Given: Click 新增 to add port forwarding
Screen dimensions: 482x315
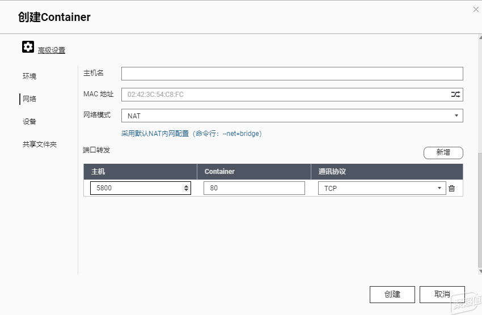Looking at the screenshot, I should [x=443, y=152].
